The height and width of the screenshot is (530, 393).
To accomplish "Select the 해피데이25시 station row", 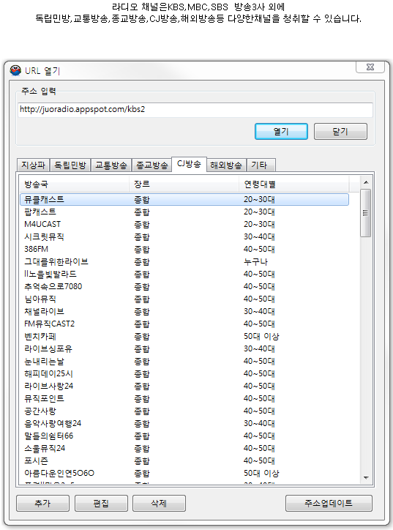I will (x=184, y=374).
